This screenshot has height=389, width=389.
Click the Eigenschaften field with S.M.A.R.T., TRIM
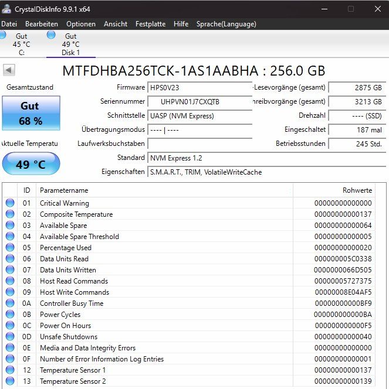coord(267,172)
